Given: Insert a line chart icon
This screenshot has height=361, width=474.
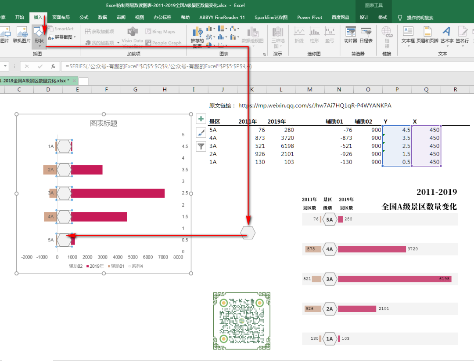Looking at the screenshot, I should pos(209,37).
